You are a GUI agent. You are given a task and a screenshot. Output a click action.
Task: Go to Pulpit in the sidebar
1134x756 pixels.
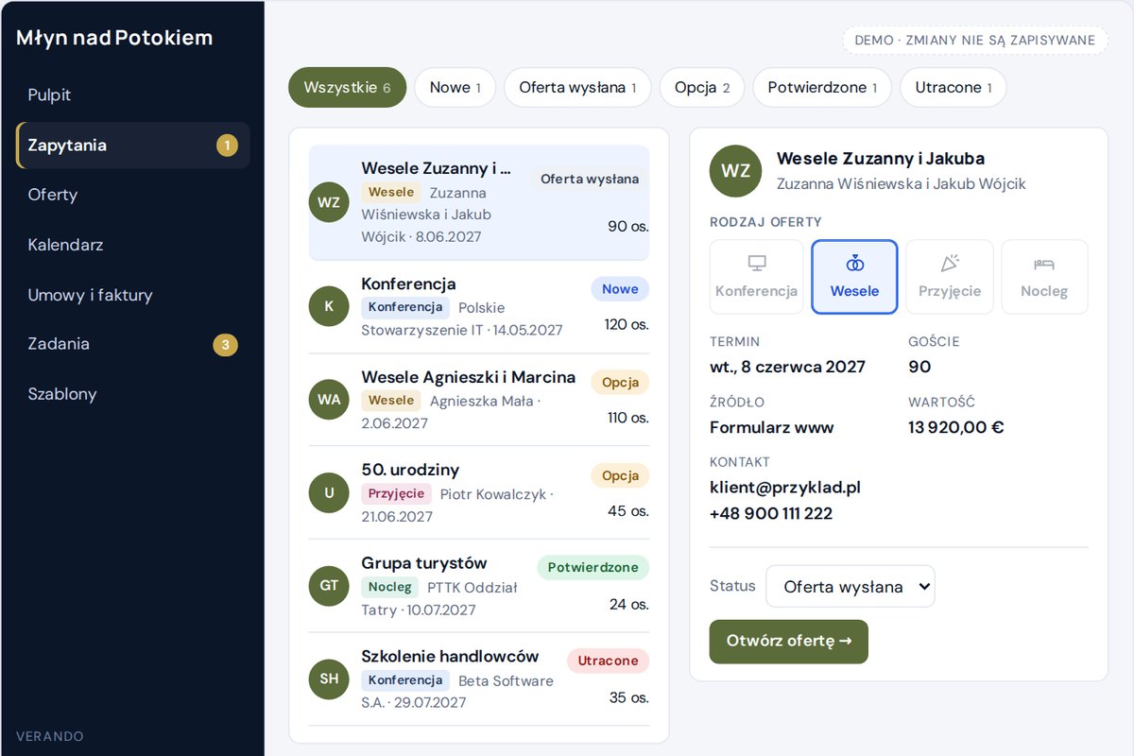click(133, 95)
